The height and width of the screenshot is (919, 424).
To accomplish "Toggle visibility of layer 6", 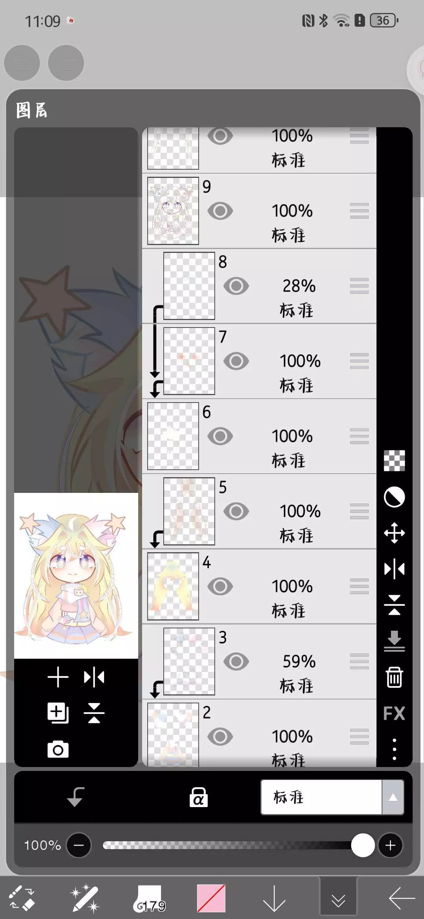I will click(220, 436).
